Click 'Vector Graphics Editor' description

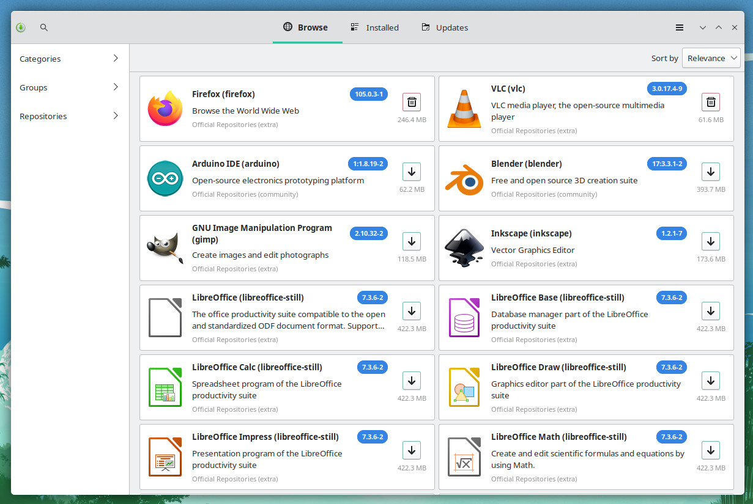533,250
